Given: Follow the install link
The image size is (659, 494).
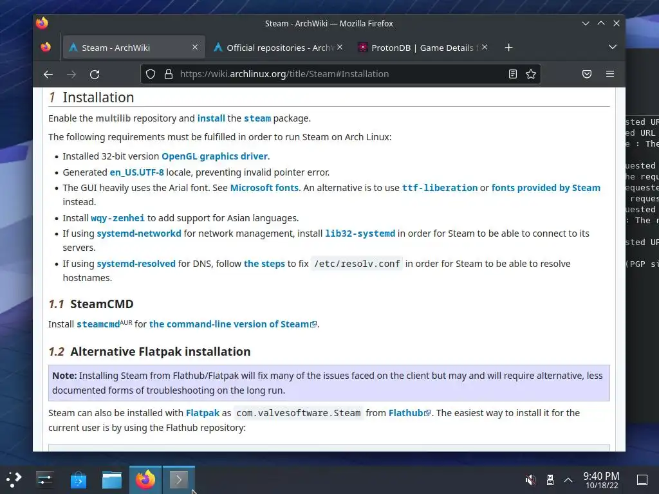Looking at the screenshot, I should click(211, 118).
